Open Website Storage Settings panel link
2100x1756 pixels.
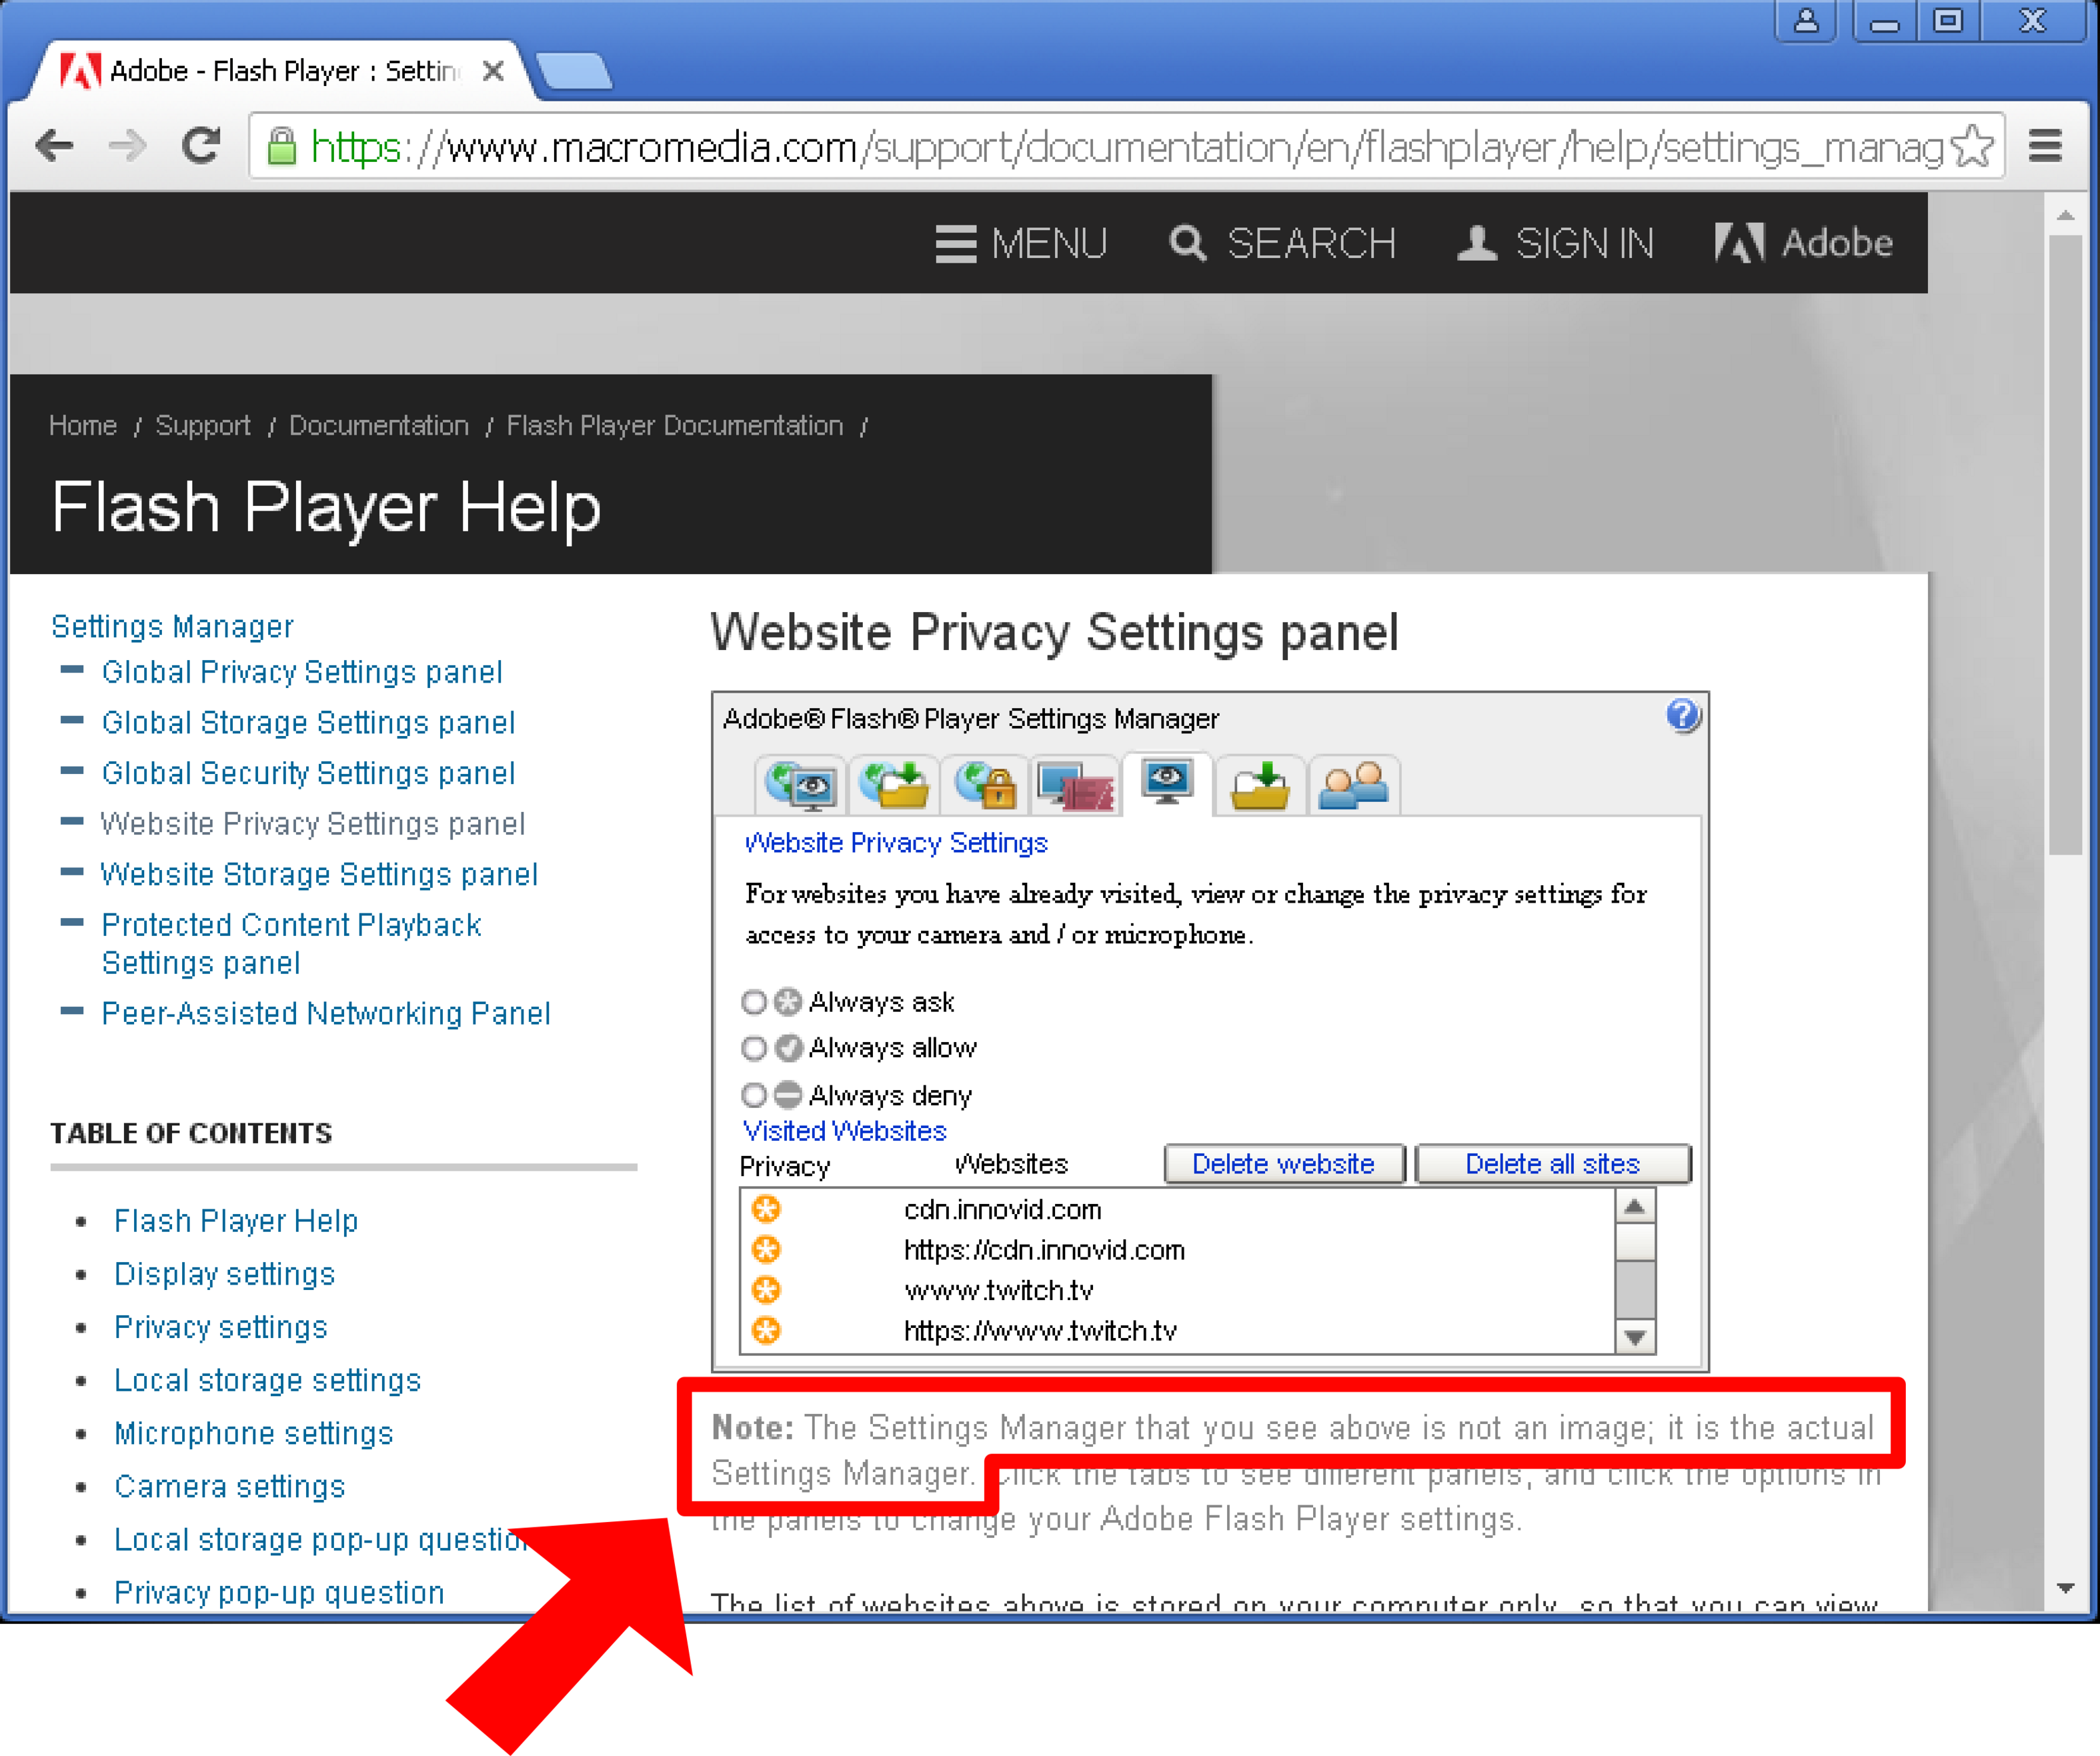[319, 875]
